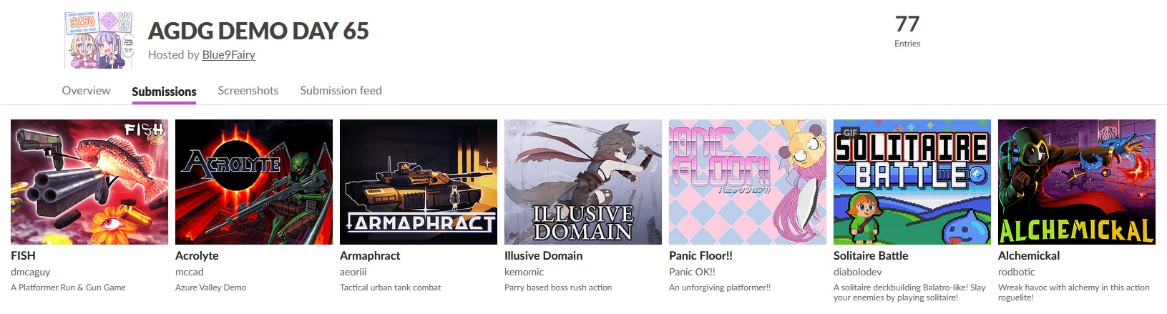View author rodbotic's profile
Image resolution: width=1167 pixels, height=314 pixels.
coord(1017,272)
